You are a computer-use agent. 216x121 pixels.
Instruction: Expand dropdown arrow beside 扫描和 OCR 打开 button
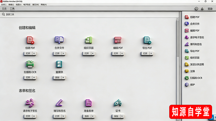coord(34,77)
